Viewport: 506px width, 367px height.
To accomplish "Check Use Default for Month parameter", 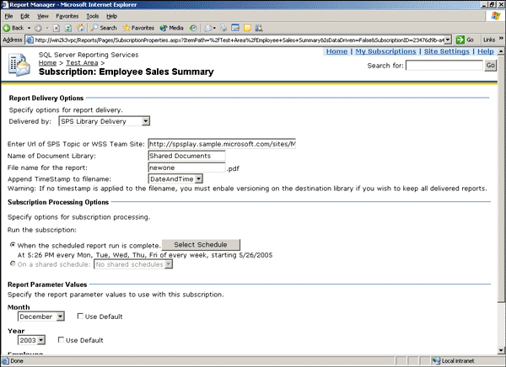I will tap(80, 316).
